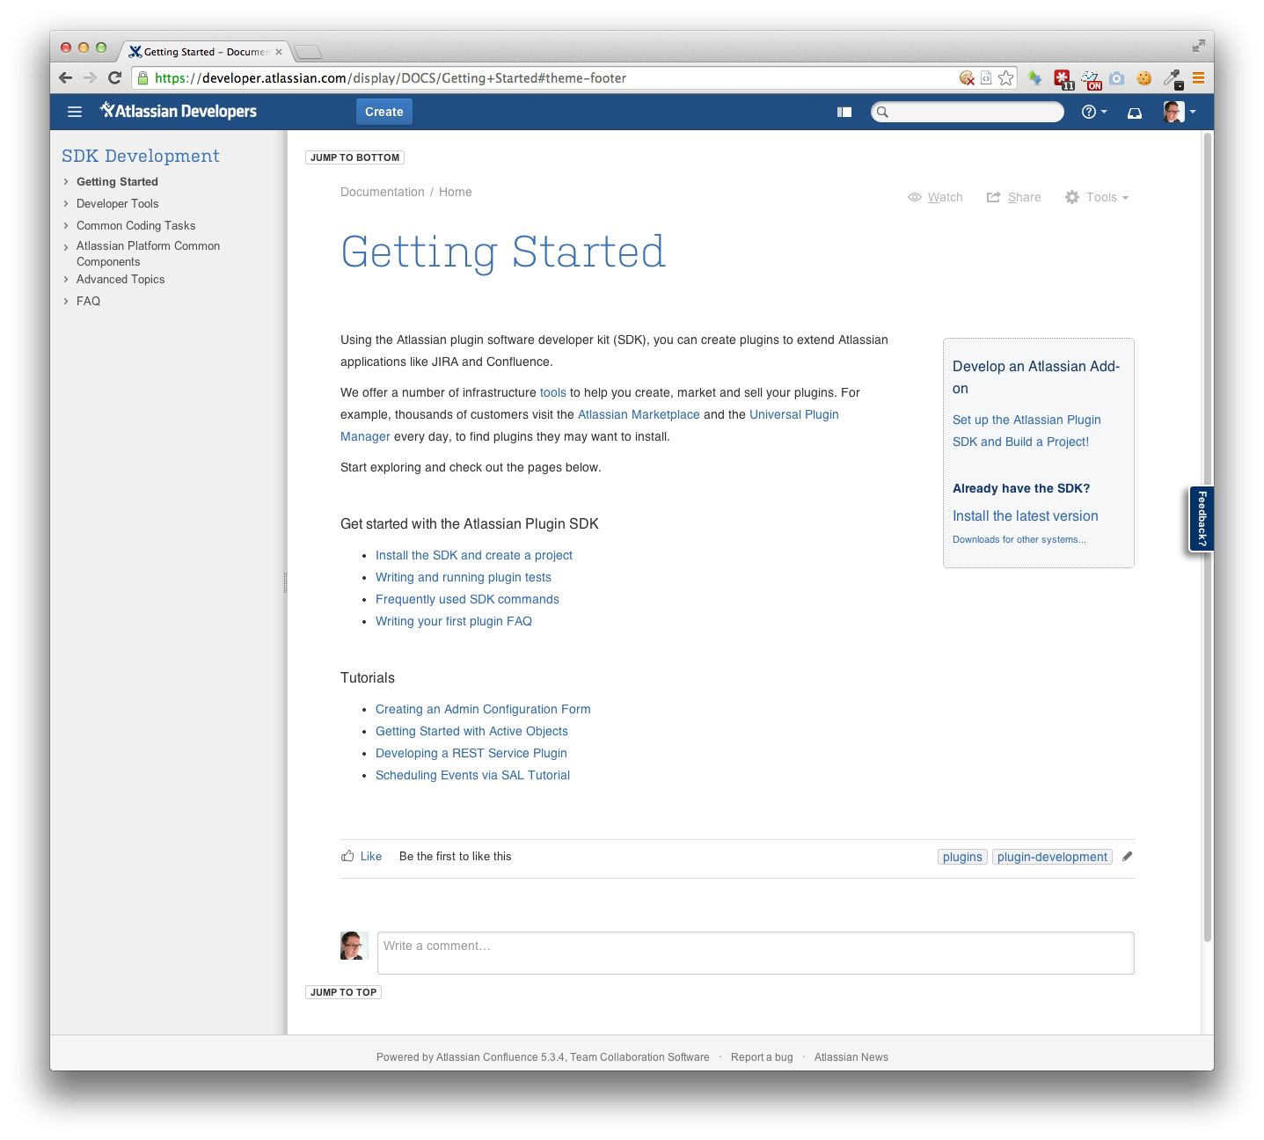
Task: Click the blue Create button
Action: 384,112
